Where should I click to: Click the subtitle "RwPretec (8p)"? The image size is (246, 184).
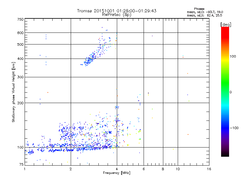(117, 15)
